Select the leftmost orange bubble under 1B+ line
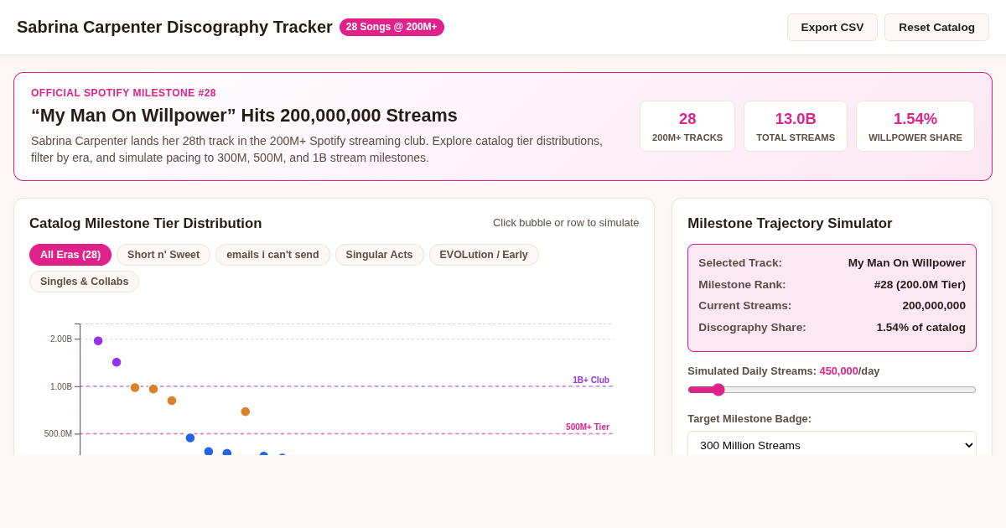 (135, 388)
